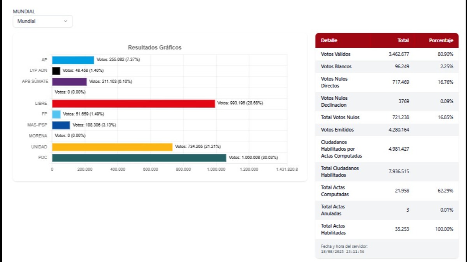Click the FP axis label
This screenshot has width=467, height=262.
pos(44,114)
